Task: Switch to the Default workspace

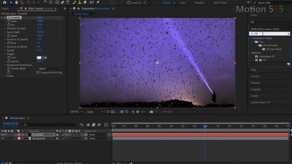Action: point(166,3)
